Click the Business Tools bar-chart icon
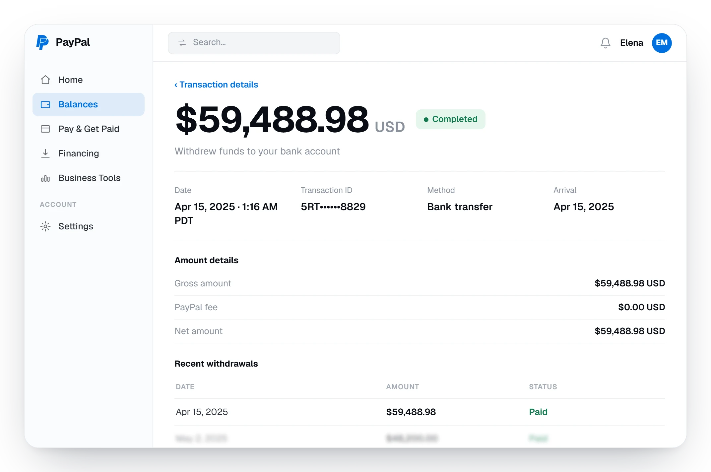The width and height of the screenshot is (711, 472). coord(45,178)
